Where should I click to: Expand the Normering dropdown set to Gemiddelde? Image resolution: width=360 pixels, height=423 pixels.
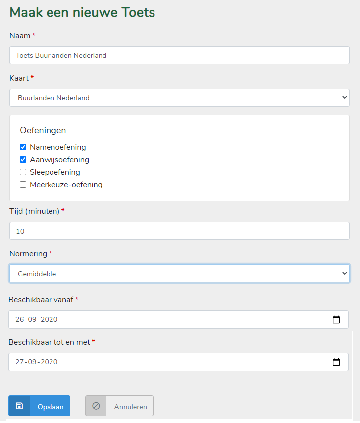pos(179,273)
